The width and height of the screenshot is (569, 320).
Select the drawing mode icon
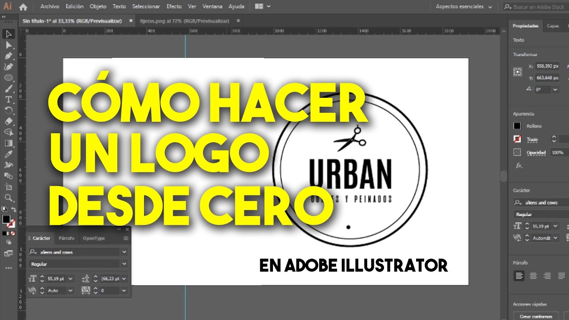[x=8, y=242]
